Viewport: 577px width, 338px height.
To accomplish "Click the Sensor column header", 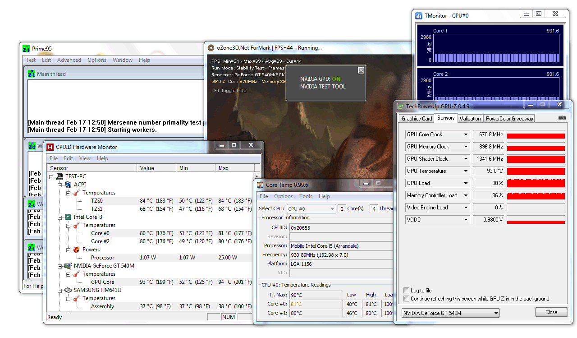I will click(92, 168).
